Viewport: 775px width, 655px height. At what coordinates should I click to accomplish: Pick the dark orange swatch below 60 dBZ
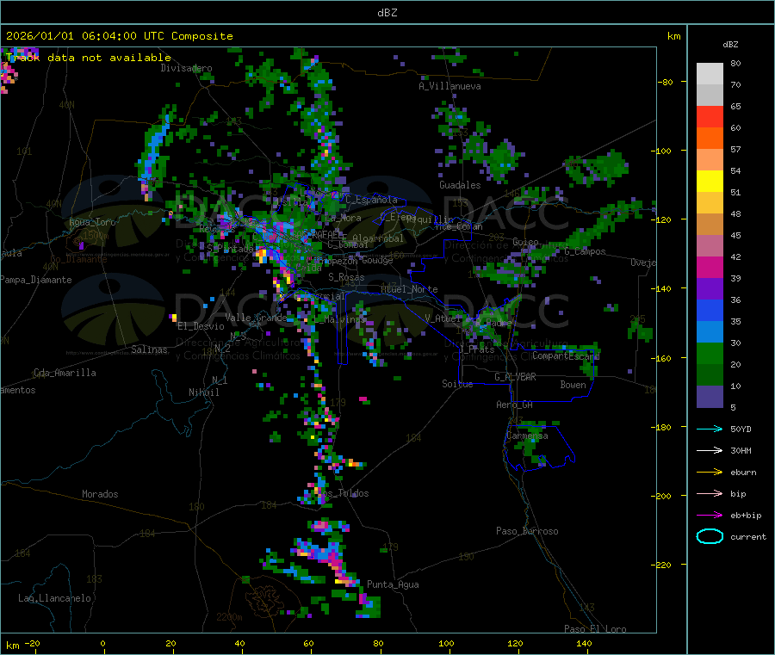(710, 139)
